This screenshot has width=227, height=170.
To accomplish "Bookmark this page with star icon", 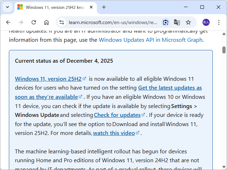I will (188, 22).
